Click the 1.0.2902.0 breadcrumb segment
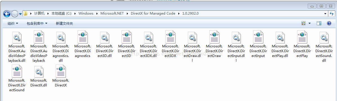The image size is (337, 101). tap(190, 13)
